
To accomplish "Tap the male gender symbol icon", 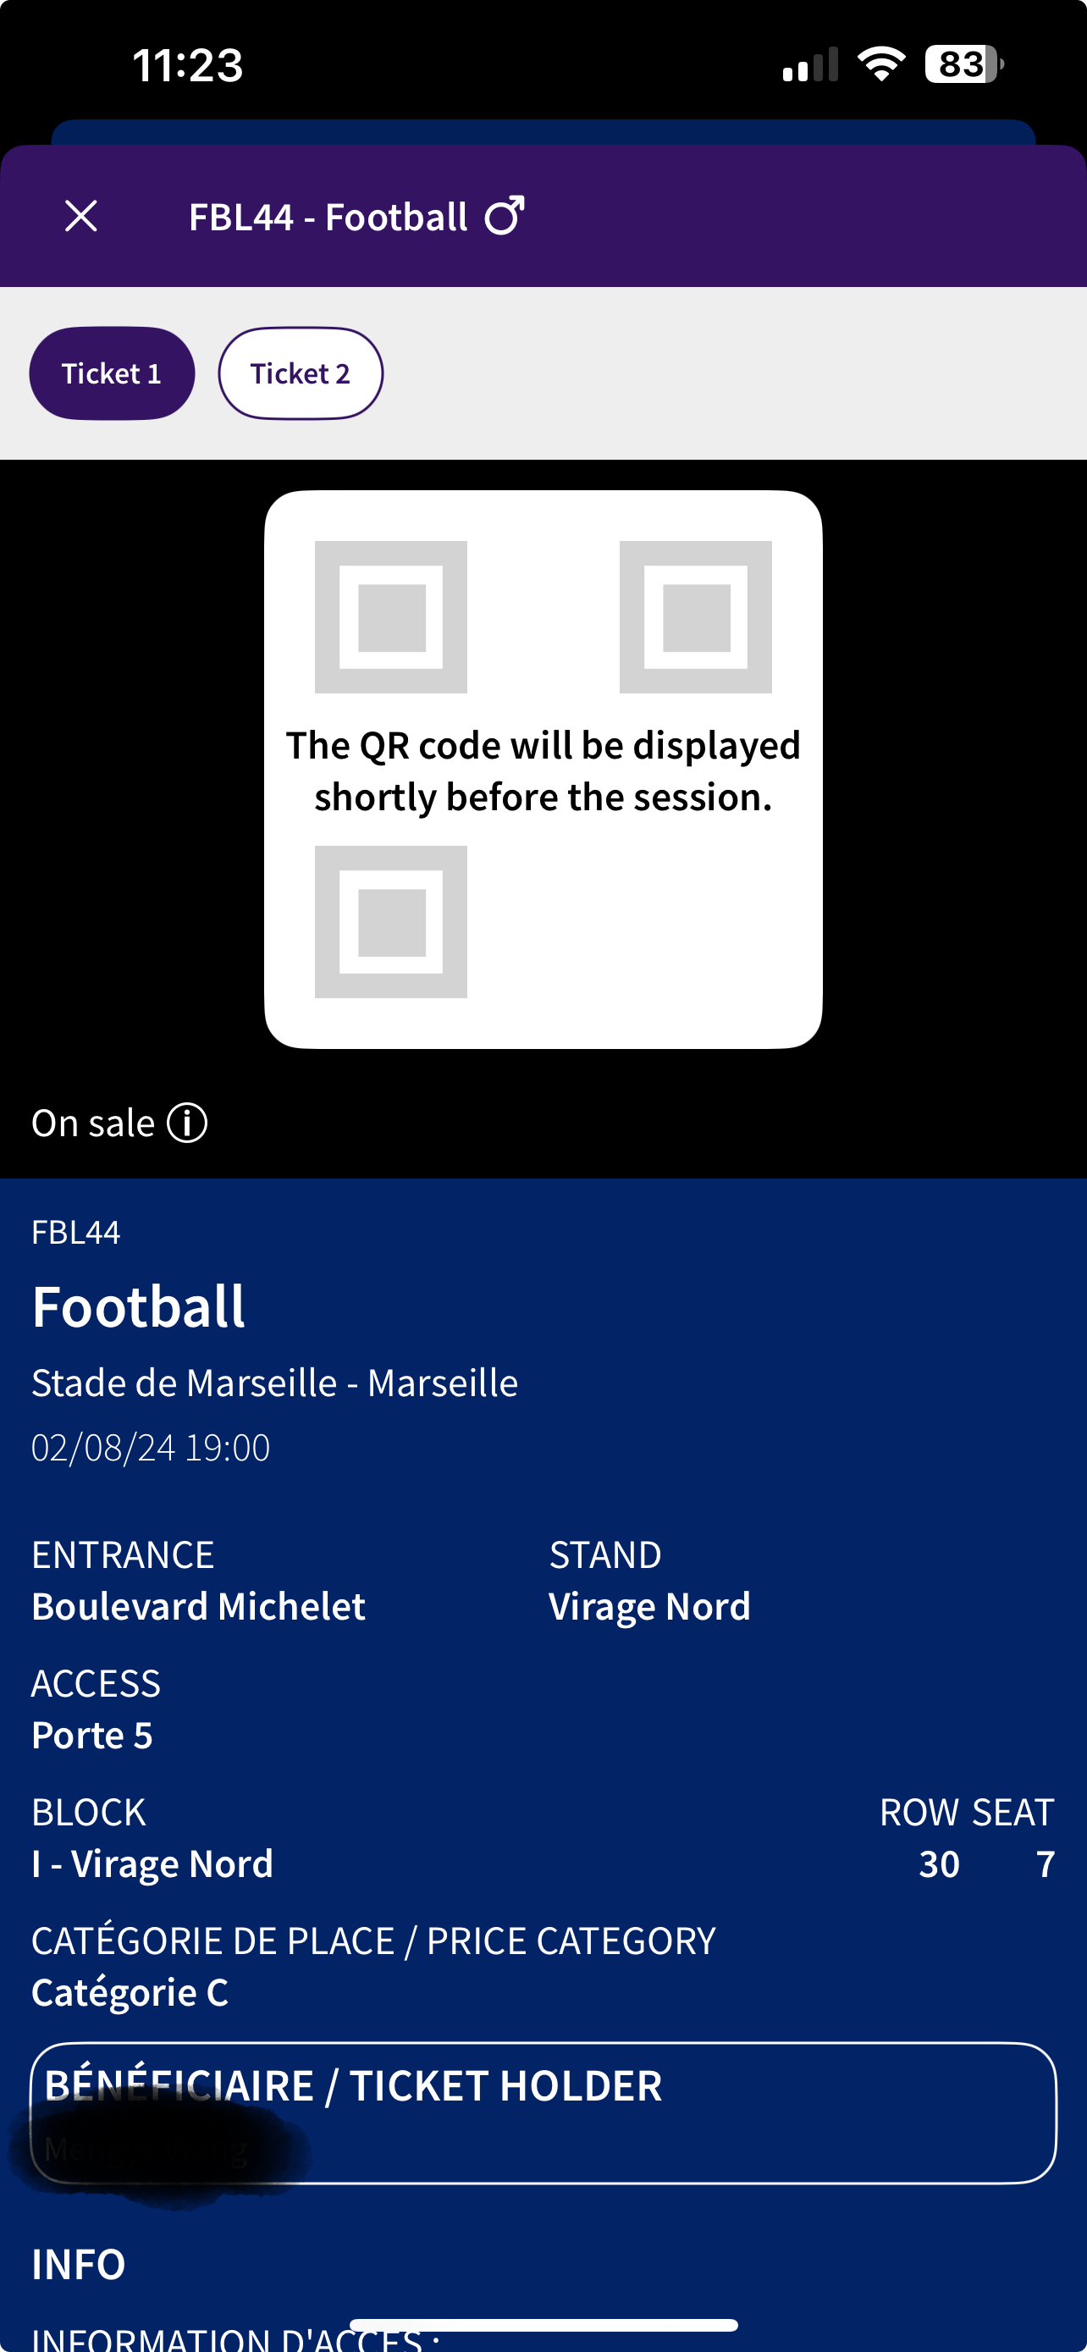I will (505, 216).
